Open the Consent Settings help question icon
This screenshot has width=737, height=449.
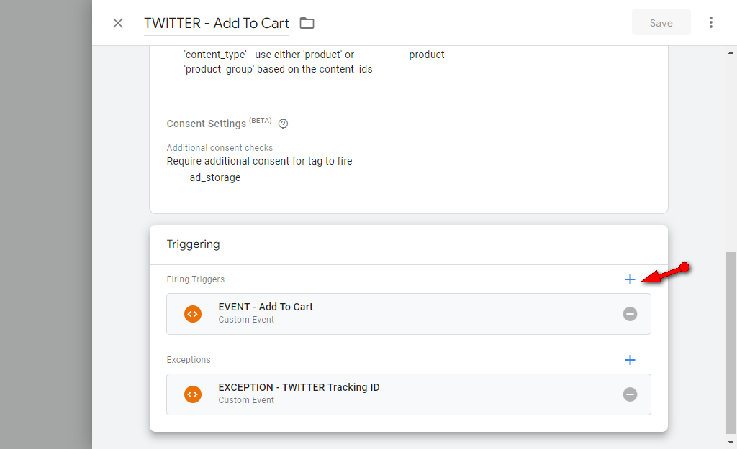pos(283,124)
